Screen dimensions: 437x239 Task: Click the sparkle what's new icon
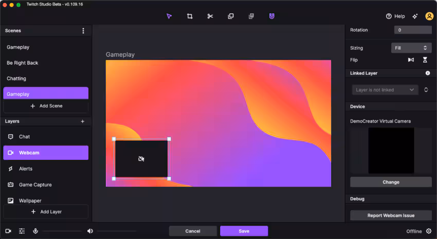pos(415,16)
